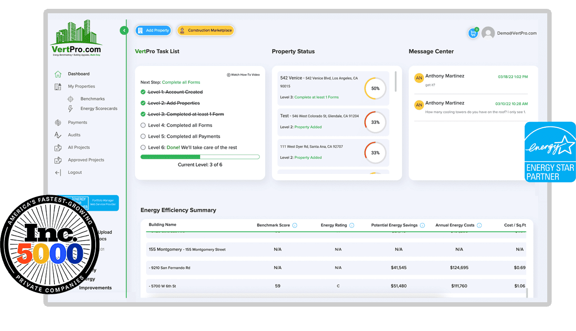Check the Level 4: Completed all Forms circle
The height and width of the screenshot is (331, 576).
coord(144,125)
